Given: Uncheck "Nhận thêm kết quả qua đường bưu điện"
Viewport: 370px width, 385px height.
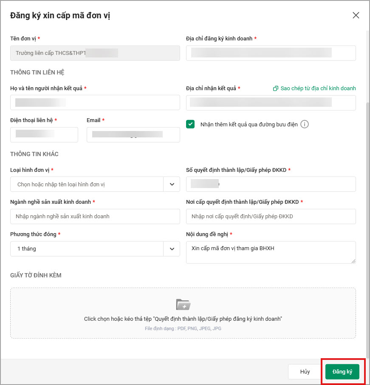Looking at the screenshot, I should pyautogui.click(x=190, y=124).
